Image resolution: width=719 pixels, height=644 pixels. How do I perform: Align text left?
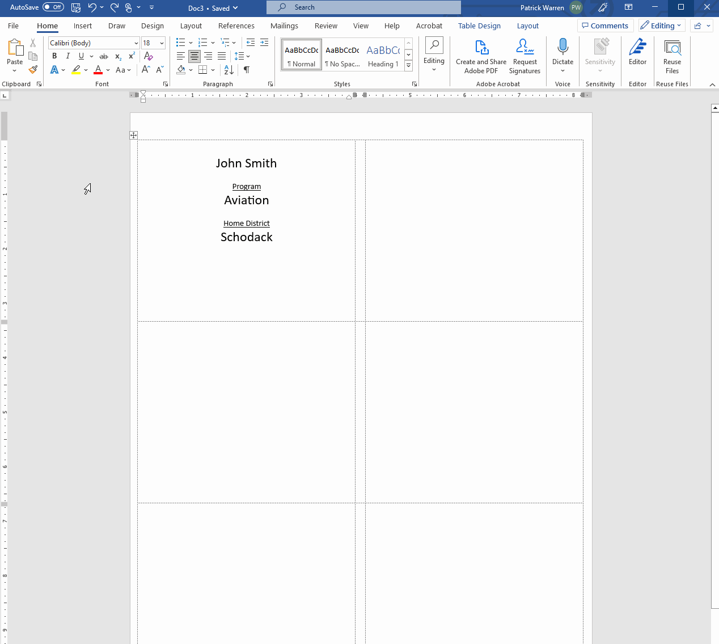pos(181,56)
